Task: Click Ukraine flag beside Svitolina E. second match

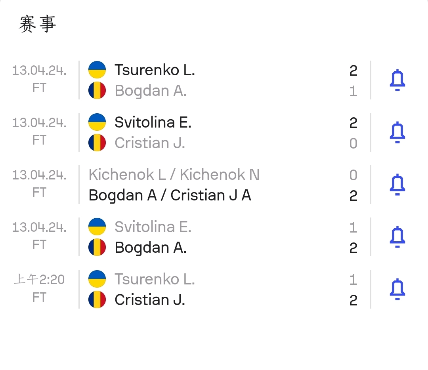Action: 97,122
